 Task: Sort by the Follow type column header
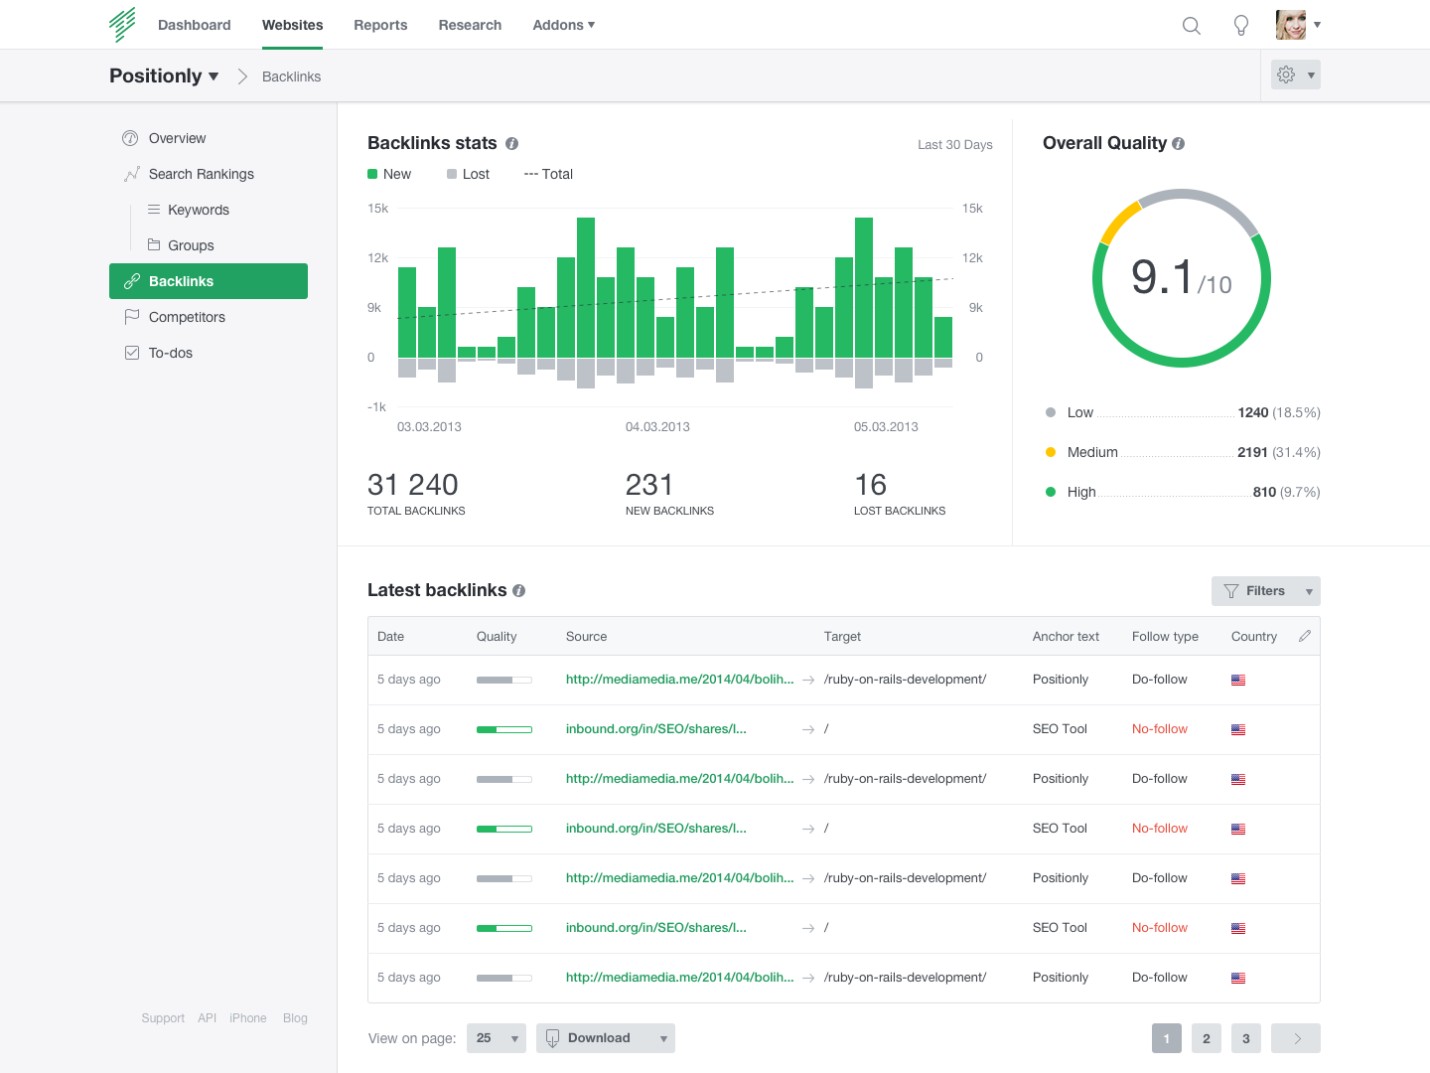[1165, 636]
